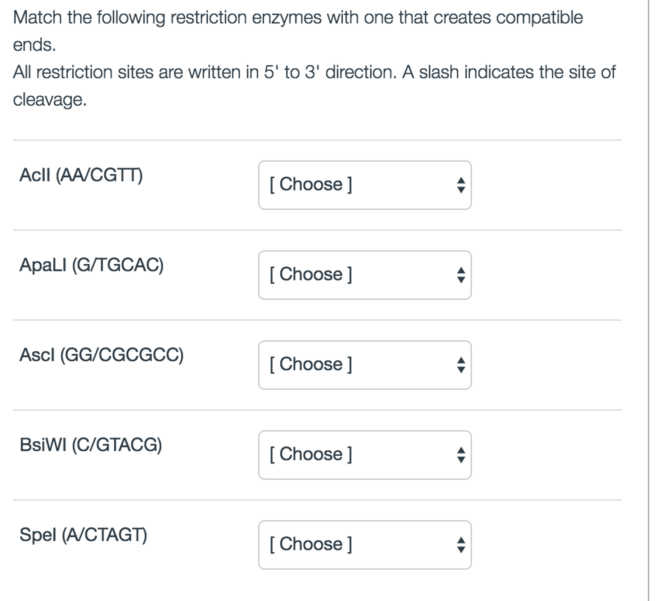Open the AscI compatibility dropdown
This screenshot has height=601, width=657.
[365, 365]
